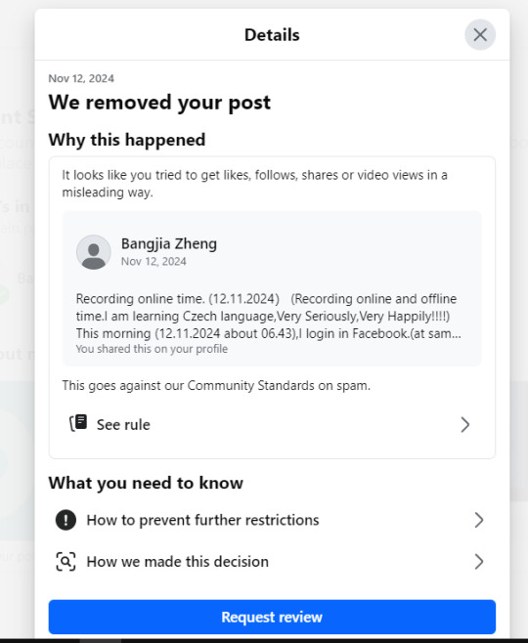
Task: Click the Request review button
Action: click(x=272, y=617)
